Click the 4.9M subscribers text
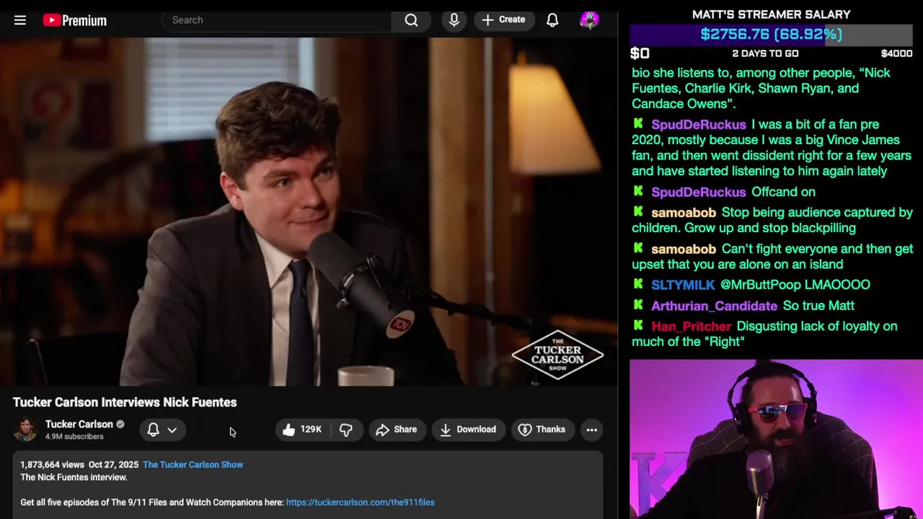The width and height of the screenshot is (923, 519). click(74, 437)
